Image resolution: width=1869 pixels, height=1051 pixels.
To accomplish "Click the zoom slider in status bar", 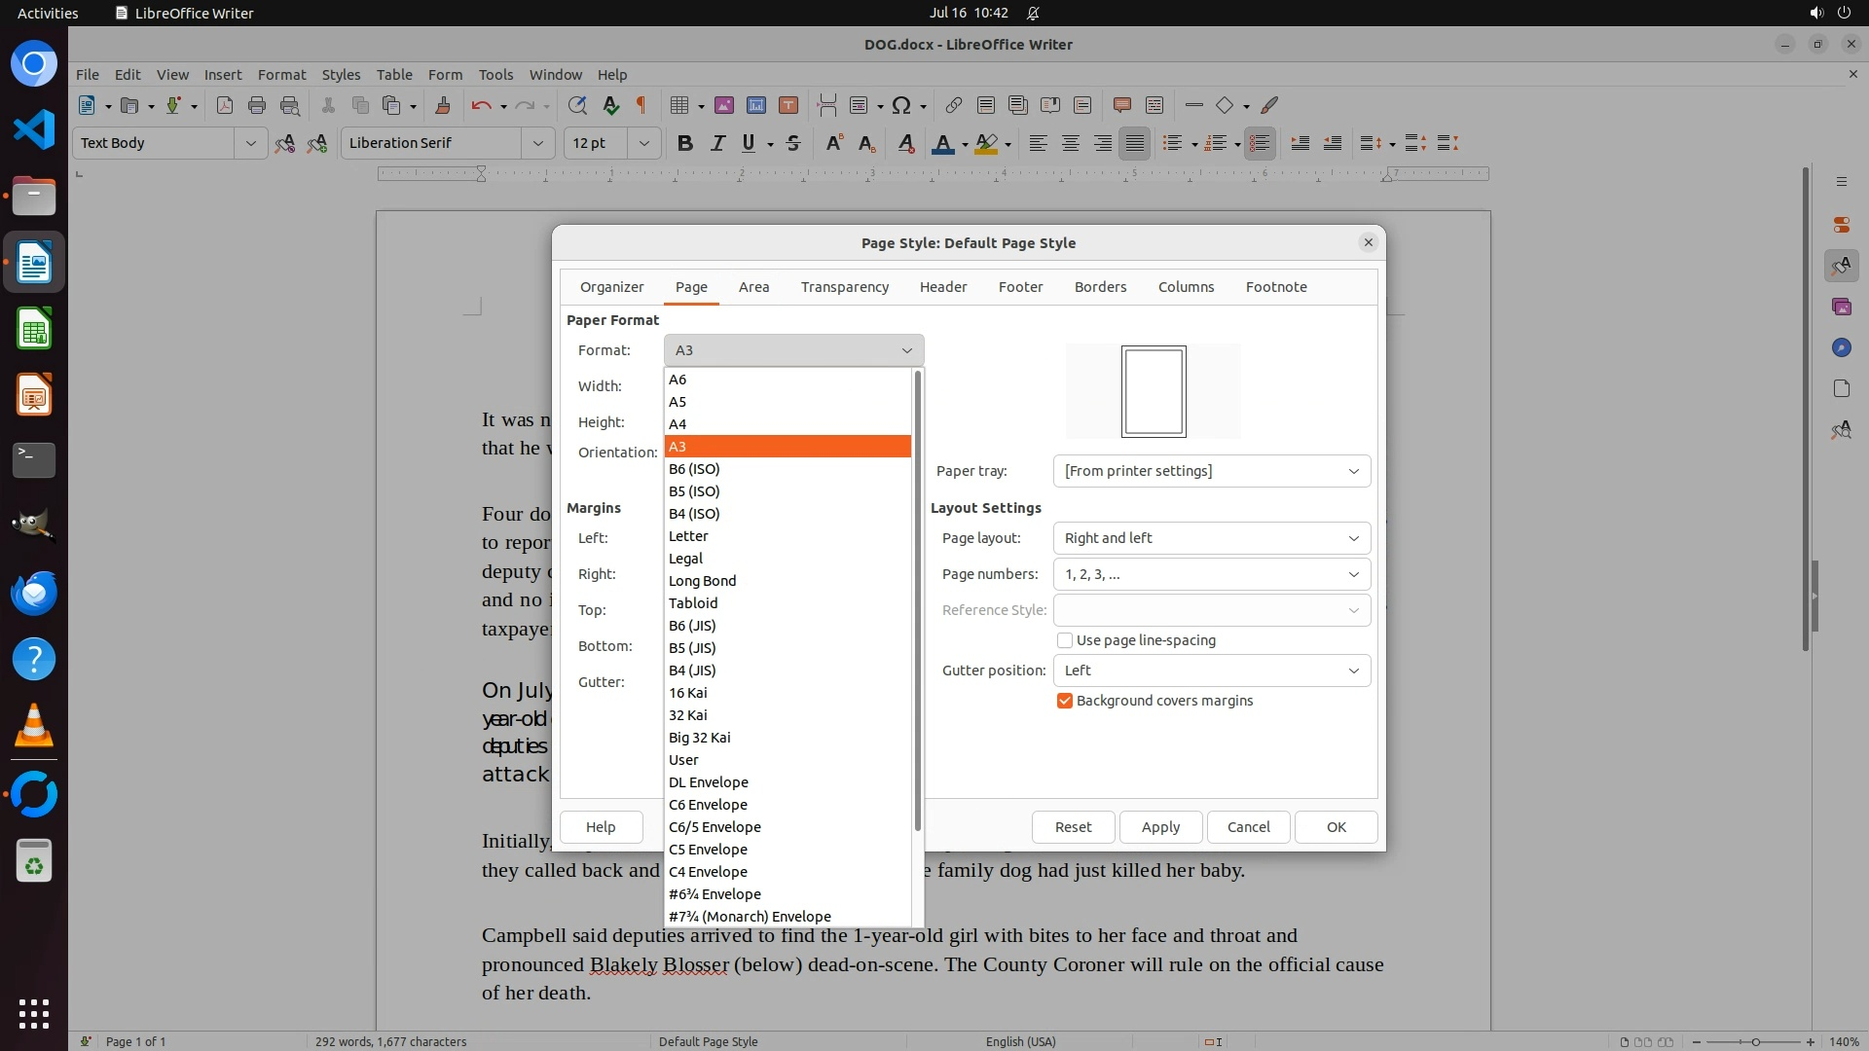I will click(x=1754, y=1041).
